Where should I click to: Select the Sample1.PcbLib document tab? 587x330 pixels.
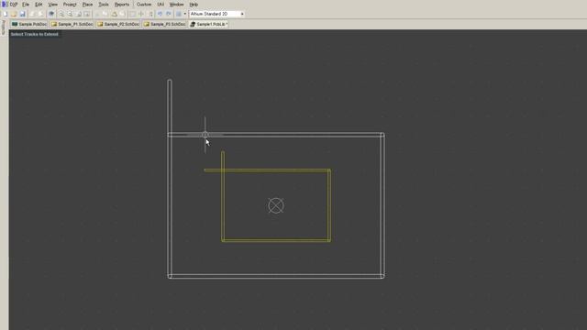[x=208, y=24]
